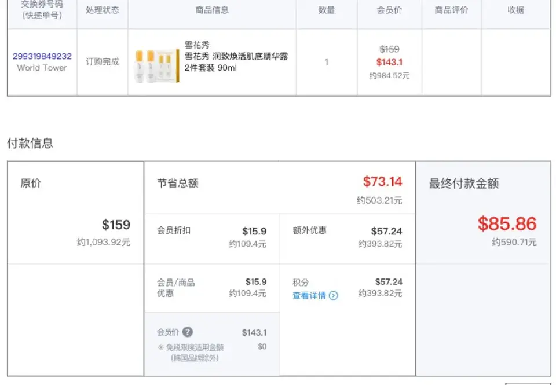This screenshot has width=556, height=385.
Task: Click the red $143.1 price in product row
Action: click(x=389, y=62)
